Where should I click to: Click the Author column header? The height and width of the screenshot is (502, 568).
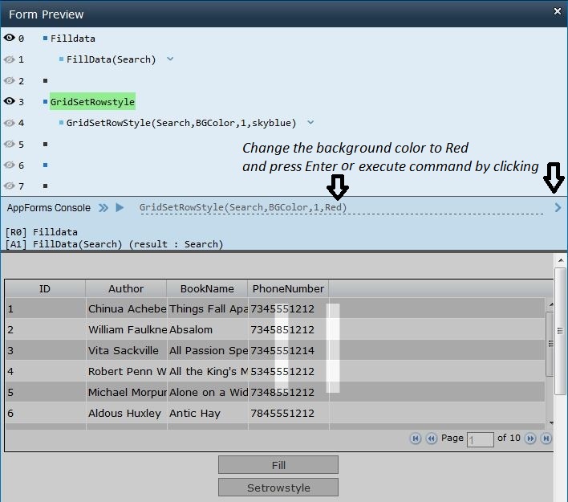[126, 288]
